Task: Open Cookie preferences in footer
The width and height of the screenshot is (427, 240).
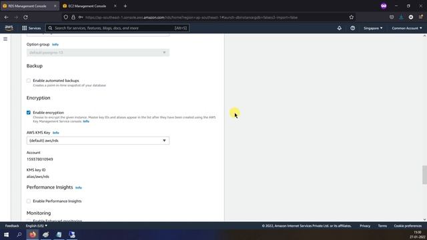Action: (408, 226)
